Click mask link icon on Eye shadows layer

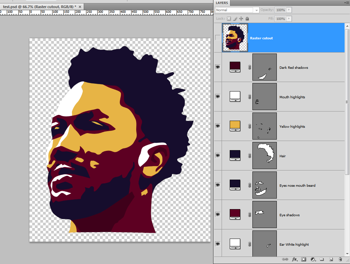coord(250,215)
